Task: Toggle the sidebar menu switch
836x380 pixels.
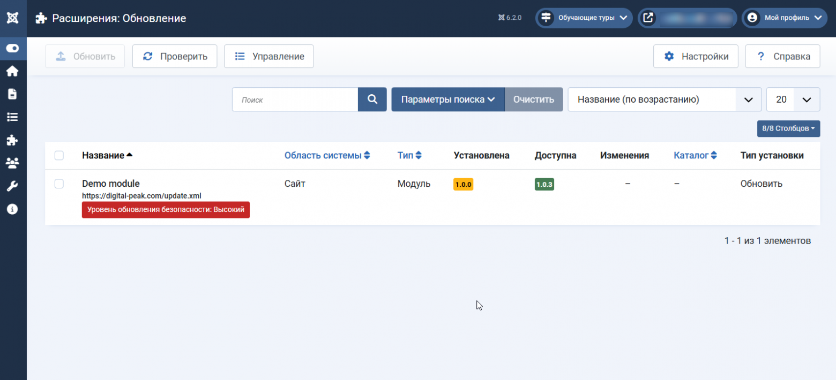Action: 13,48
